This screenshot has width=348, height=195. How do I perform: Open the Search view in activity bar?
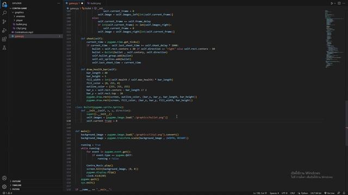(4, 13)
